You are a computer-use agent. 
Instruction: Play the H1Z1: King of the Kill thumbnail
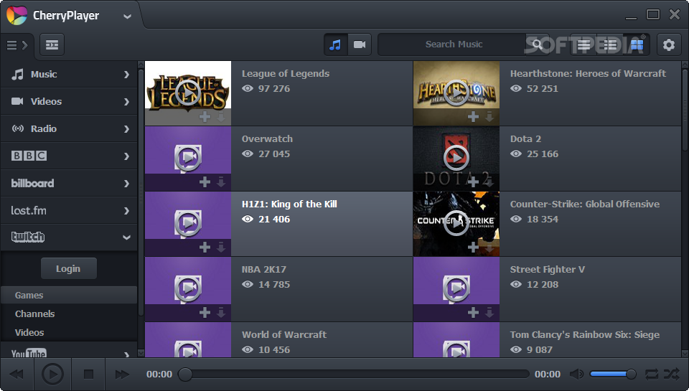(187, 223)
